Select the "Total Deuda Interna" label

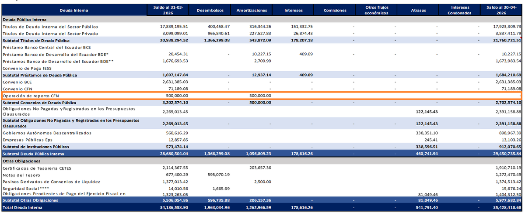tap(22, 208)
